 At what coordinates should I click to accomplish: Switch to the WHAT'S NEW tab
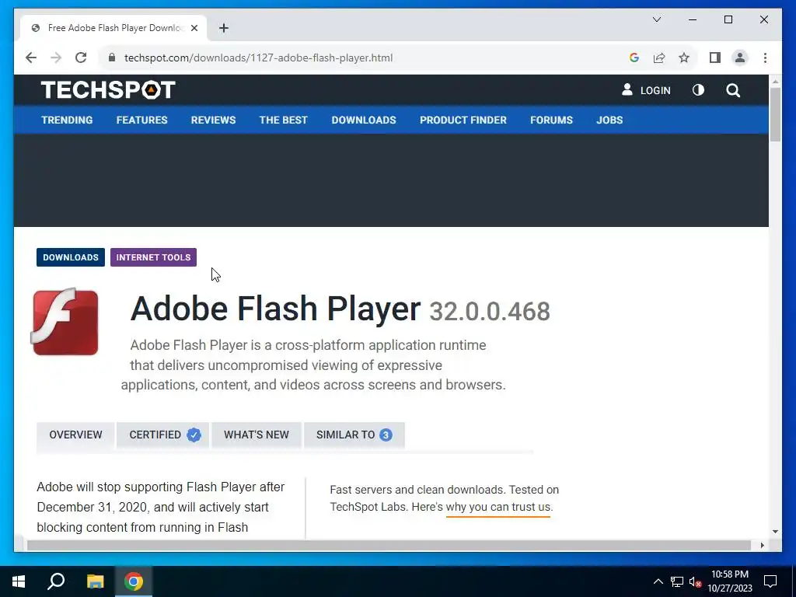(257, 435)
